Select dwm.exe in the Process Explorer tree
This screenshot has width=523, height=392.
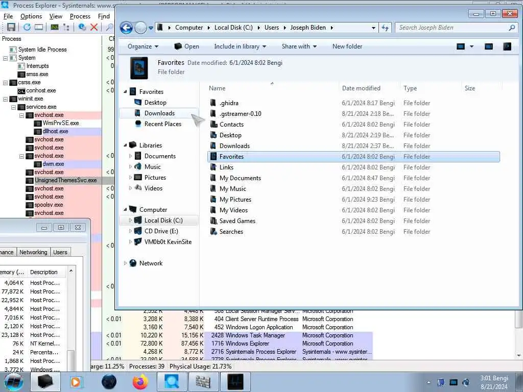(x=53, y=164)
